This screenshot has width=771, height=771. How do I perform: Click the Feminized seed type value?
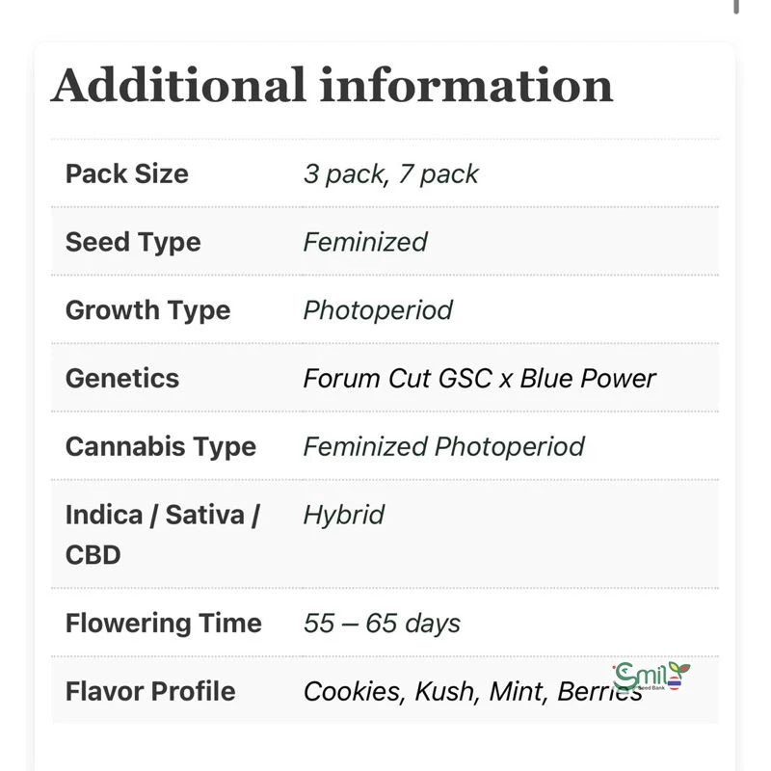pyautogui.click(x=364, y=242)
